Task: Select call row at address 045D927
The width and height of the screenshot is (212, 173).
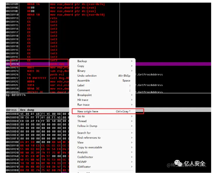Action: (x=37, y=78)
